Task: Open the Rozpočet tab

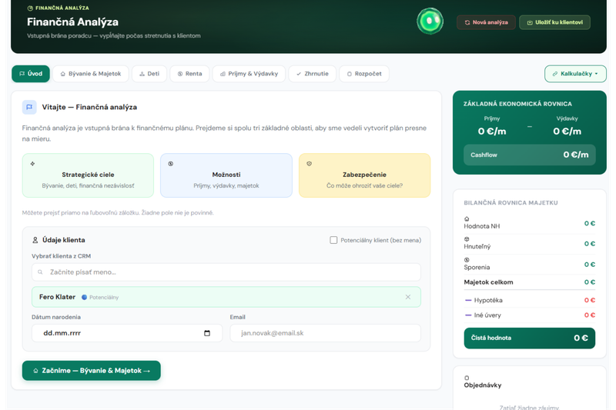Action: tap(364, 74)
